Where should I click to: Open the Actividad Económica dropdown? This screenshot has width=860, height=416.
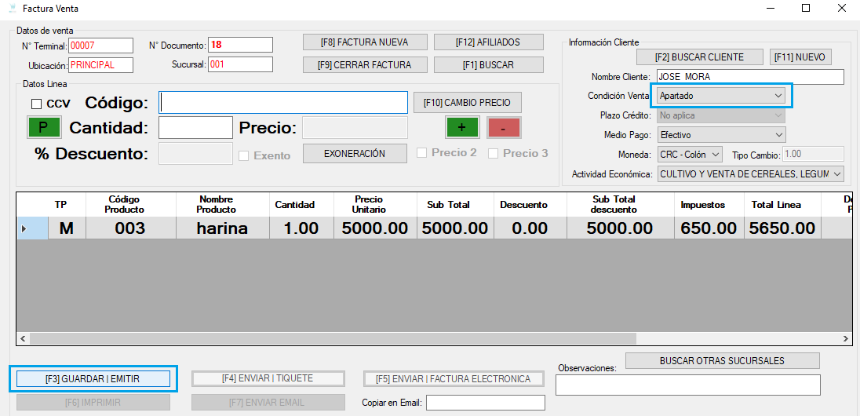[750, 174]
